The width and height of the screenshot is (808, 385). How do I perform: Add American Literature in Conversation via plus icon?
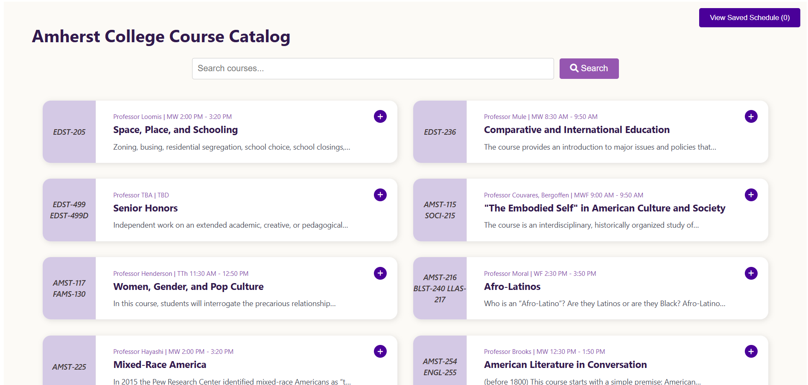751,351
